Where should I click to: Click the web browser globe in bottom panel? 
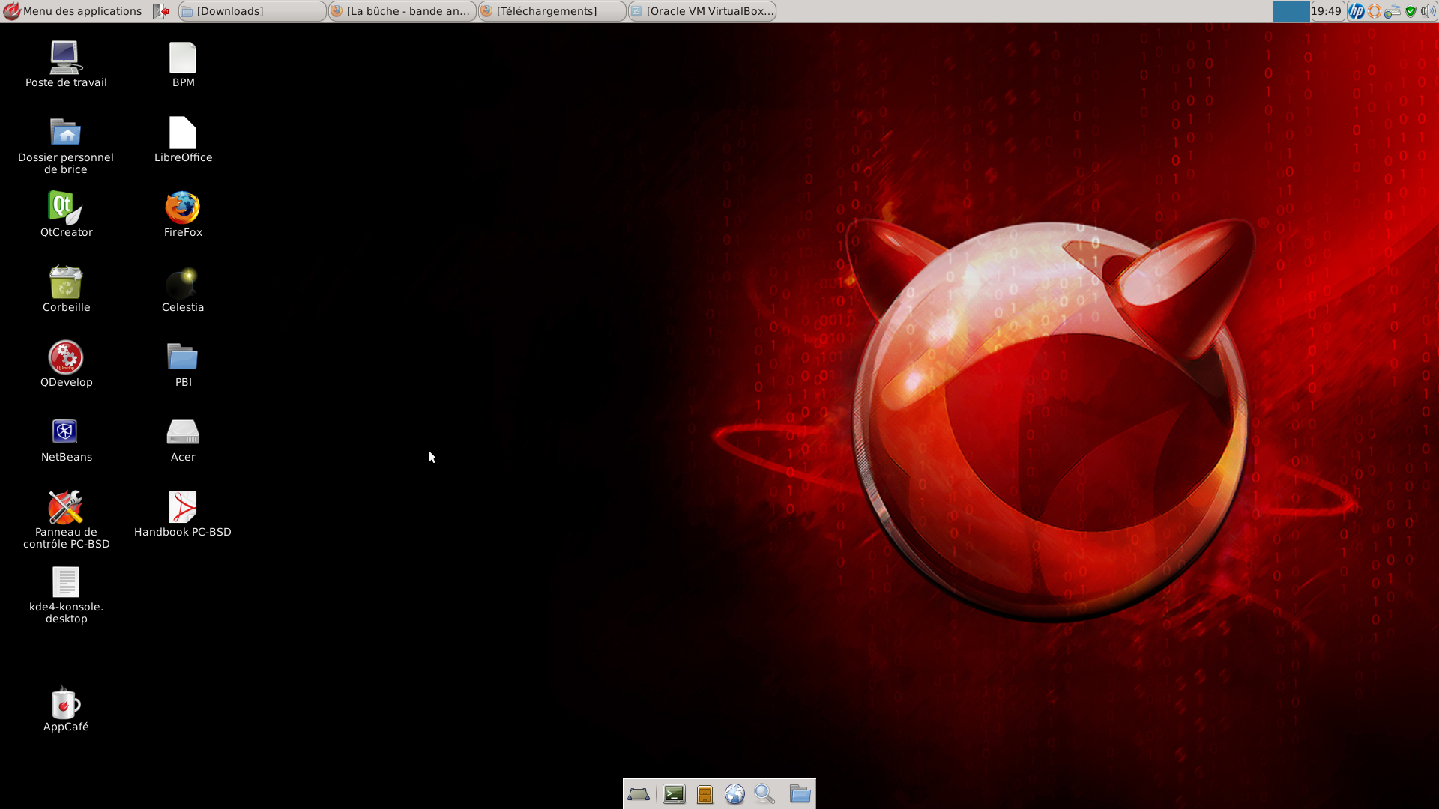(734, 794)
